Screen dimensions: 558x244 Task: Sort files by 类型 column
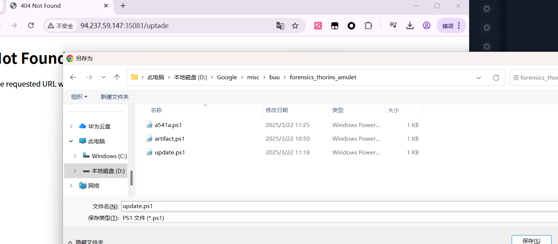point(338,110)
